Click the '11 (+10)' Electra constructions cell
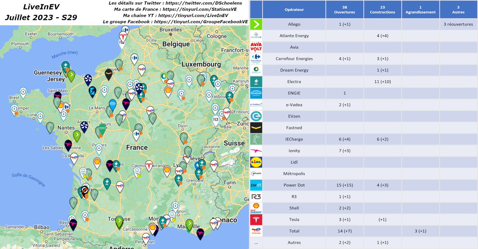478x249 pixels. click(x=382, y=82)
